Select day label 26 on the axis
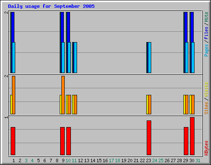This screenshot has height=165, width=211. click(167, 160)
